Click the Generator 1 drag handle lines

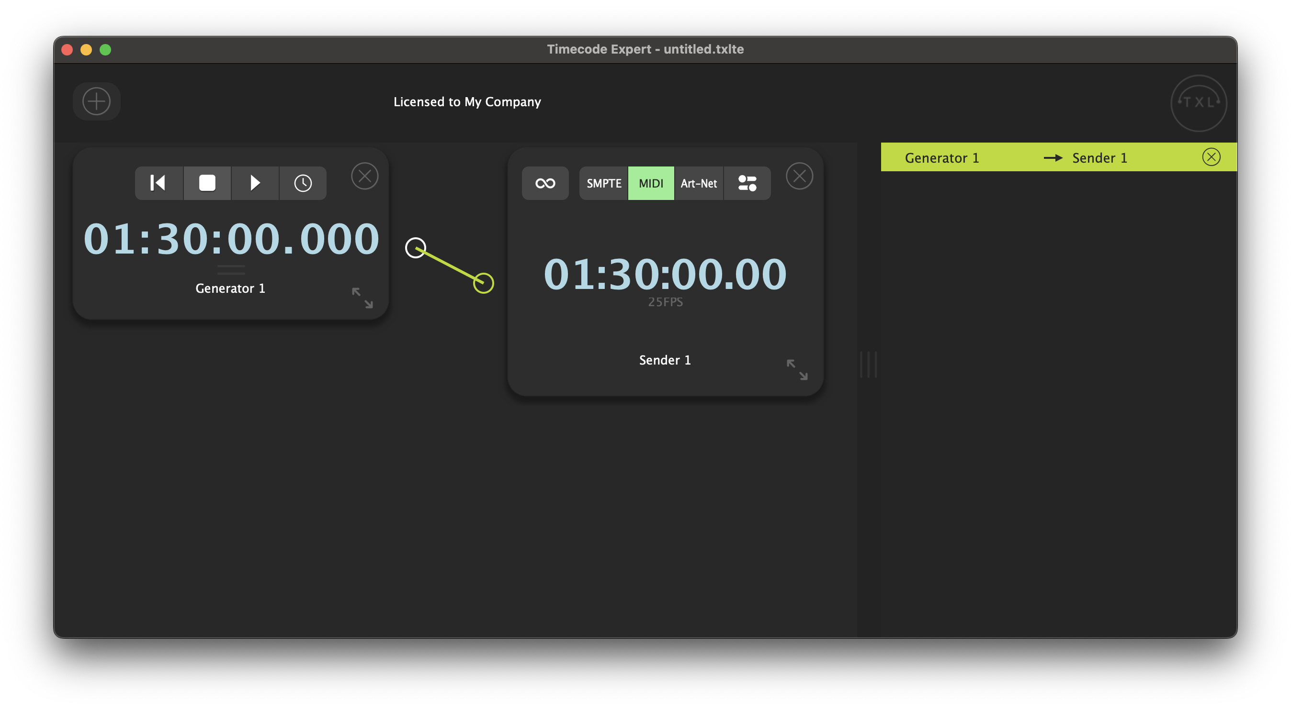click(x=231, y=269)
